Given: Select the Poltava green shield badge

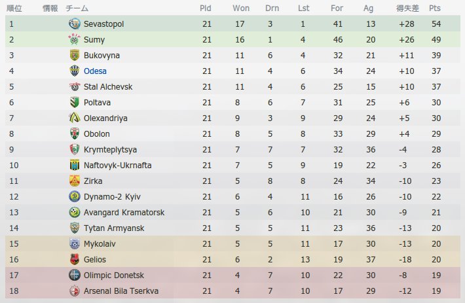Looking at the screenshot, I should coord(75,102).
